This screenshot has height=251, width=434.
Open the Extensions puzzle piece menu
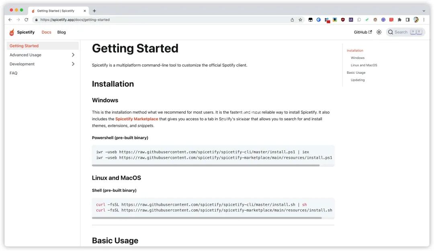pos(399,20)
